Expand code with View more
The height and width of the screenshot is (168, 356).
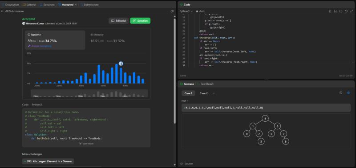click(x=86, y=144)
